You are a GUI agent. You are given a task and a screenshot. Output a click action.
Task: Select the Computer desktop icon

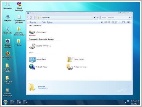click(x=8, y=18)
